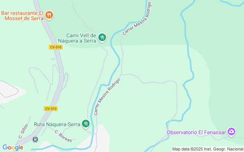Select the bus stop icon near C. Sifón
This screenshot has width=244, height=152.
pos(35,139)
